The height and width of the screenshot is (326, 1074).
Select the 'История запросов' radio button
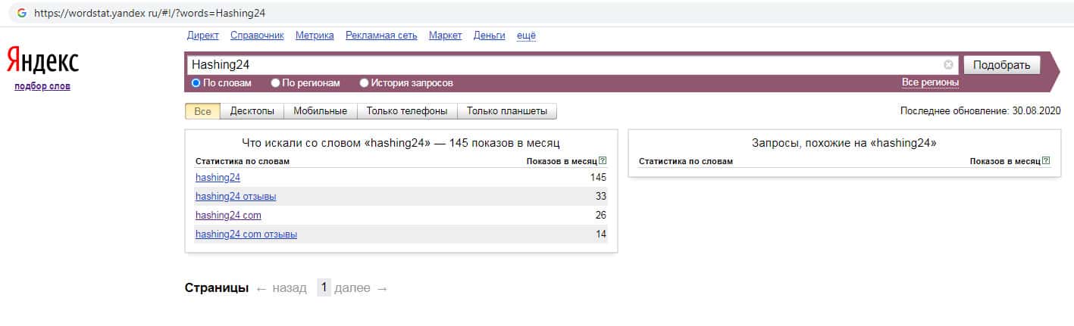point(365,83)
